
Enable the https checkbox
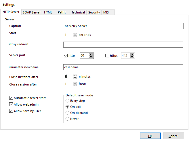107,56
